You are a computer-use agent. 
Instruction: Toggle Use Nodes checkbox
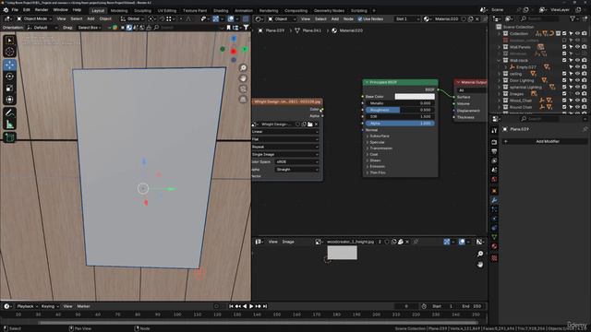[x=360, y=18]
